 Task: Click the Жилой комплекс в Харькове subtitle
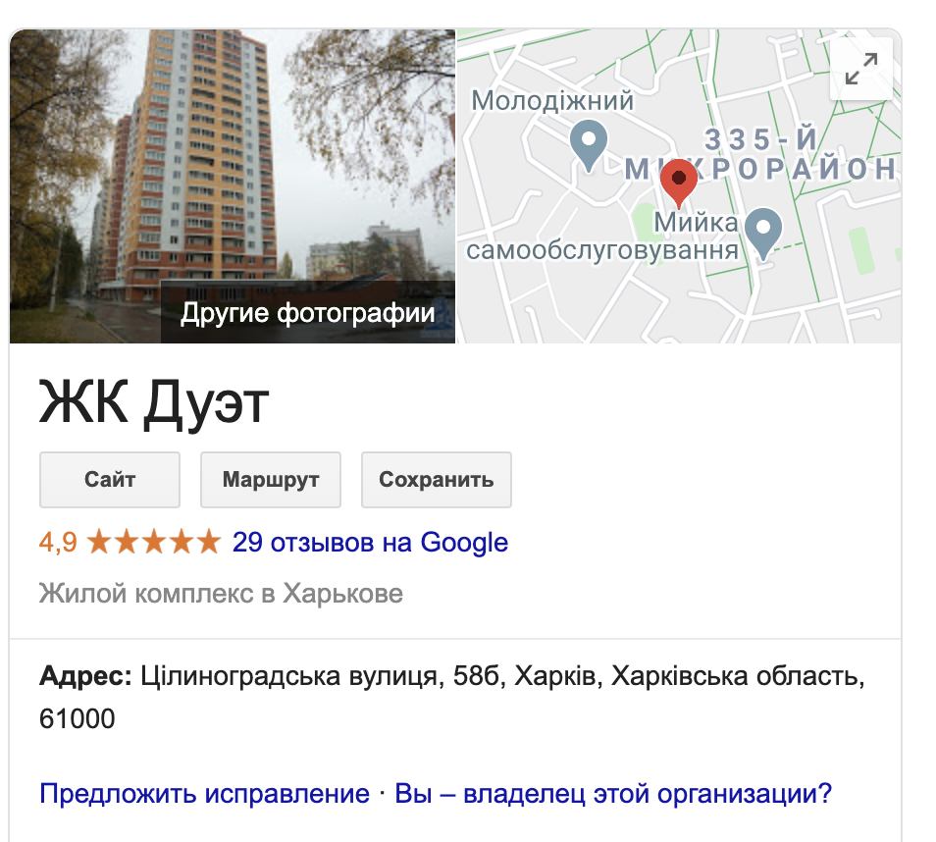(221, 594)
